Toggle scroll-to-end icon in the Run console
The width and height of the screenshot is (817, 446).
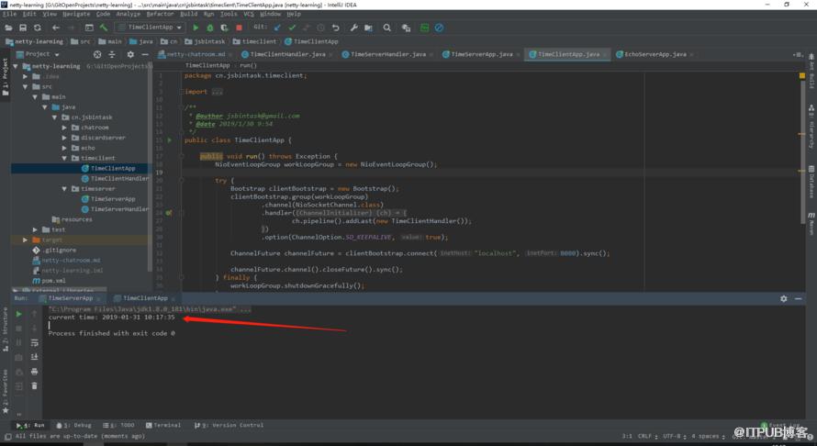click(x=34, y=357)
